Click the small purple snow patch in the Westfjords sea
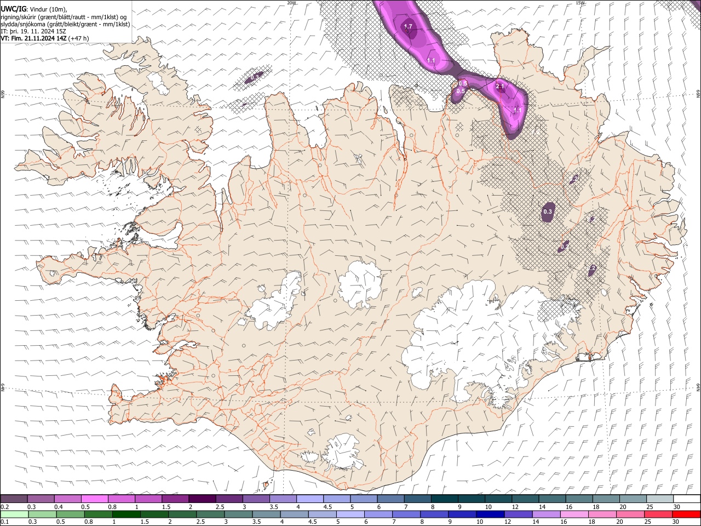The height and width of the screenshot is (526, 701). [x=254, y=78]
